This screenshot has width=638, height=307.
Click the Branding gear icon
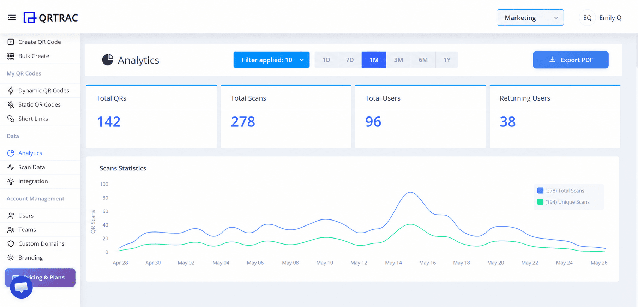coord(11,258)
